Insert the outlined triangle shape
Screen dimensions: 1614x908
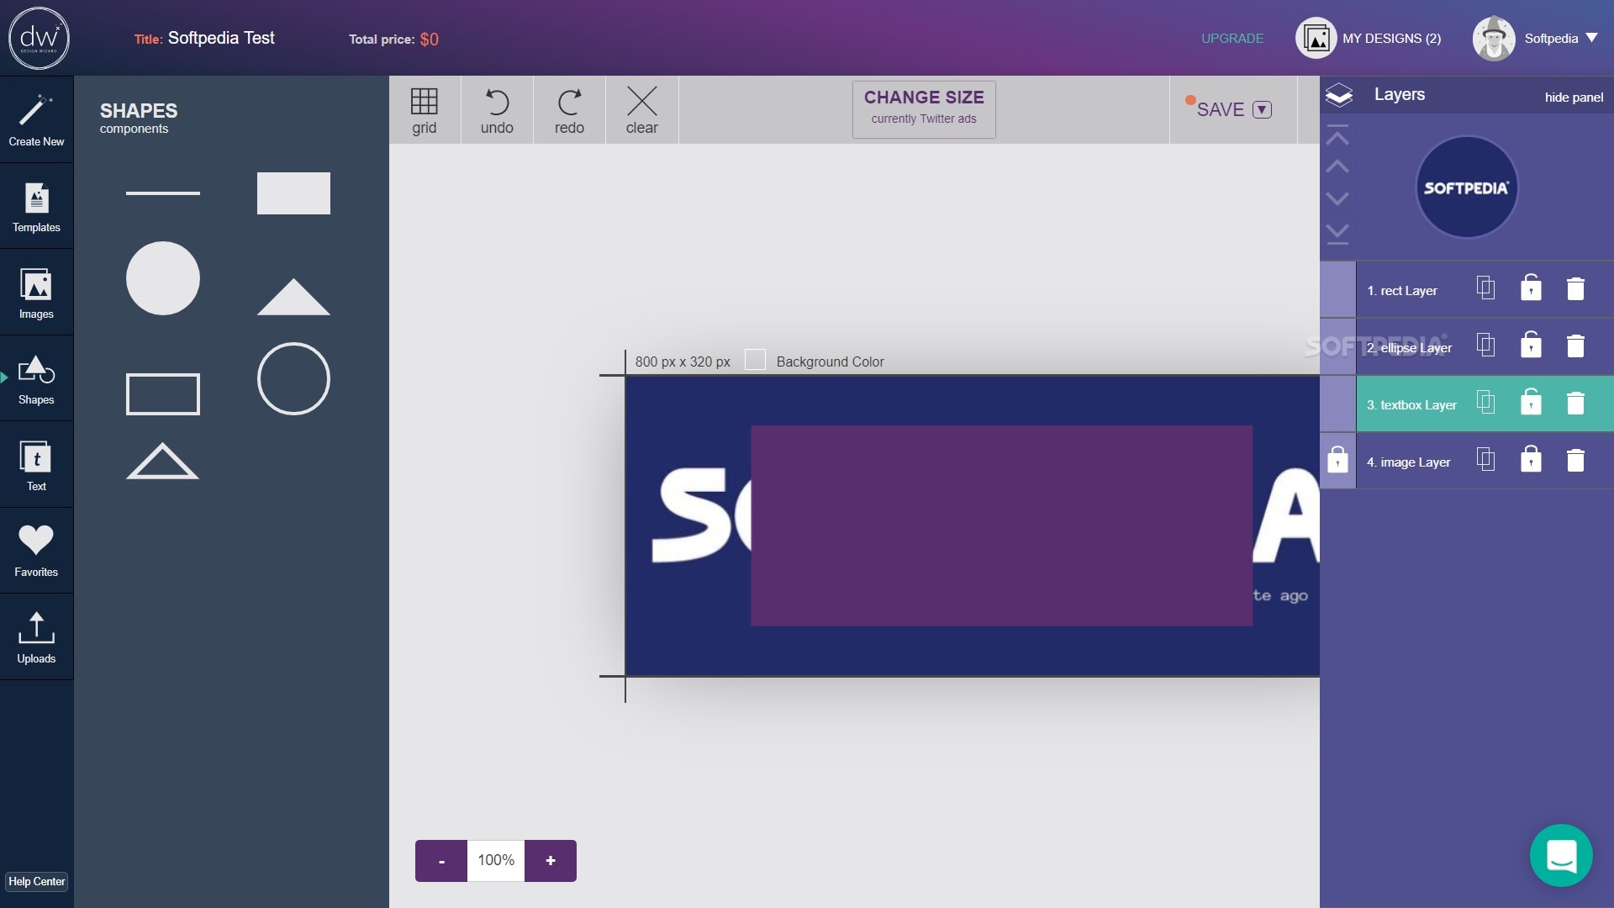coord(162,461)
